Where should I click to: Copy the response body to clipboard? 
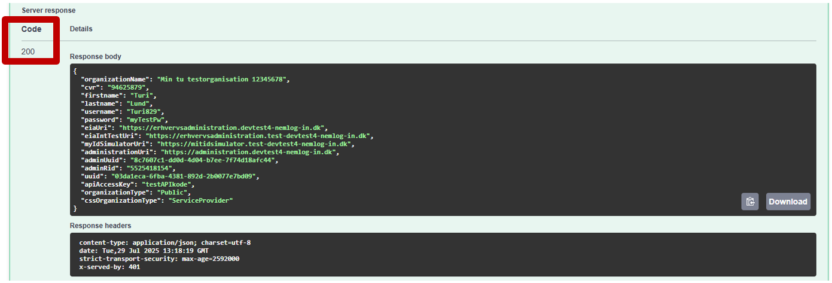point(750,202)
